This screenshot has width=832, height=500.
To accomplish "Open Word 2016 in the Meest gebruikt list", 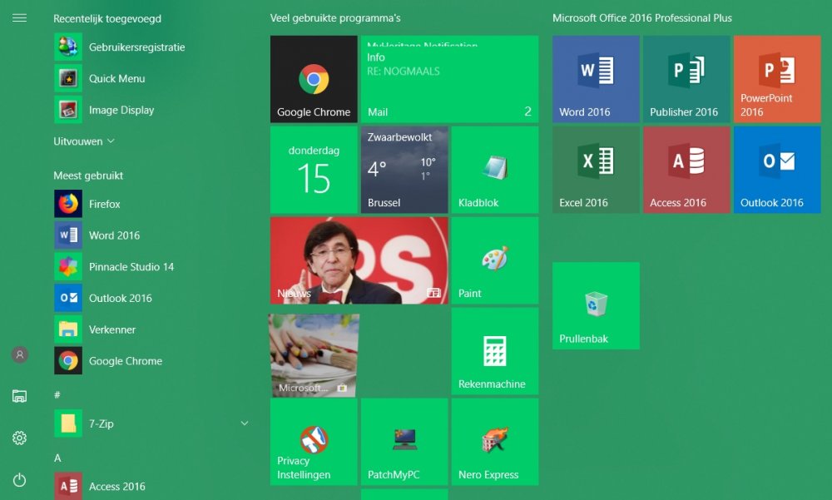I will pyautogui.click(x=151, y=235).
